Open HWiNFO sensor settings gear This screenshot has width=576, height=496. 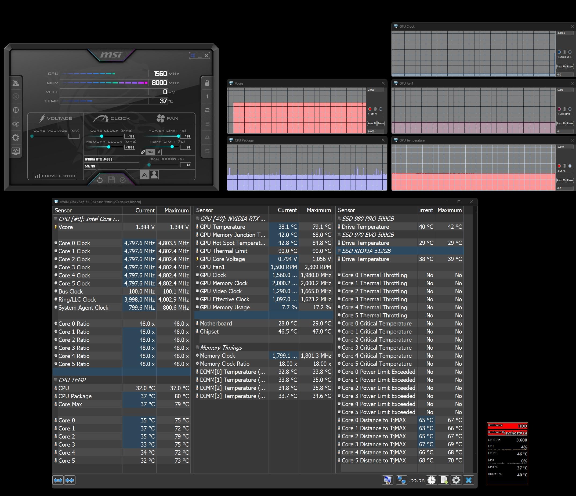click(x=456, y=480)
